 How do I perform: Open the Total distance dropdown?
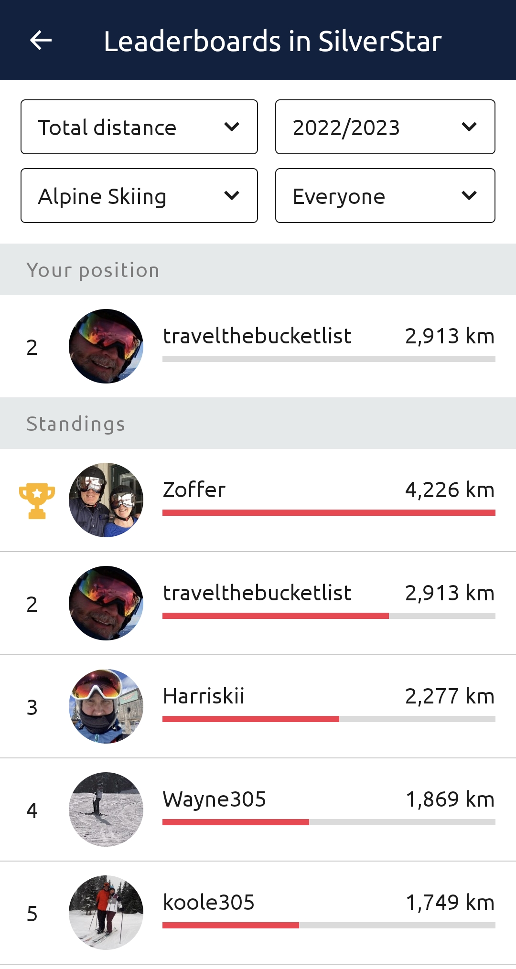click(139, 127)
